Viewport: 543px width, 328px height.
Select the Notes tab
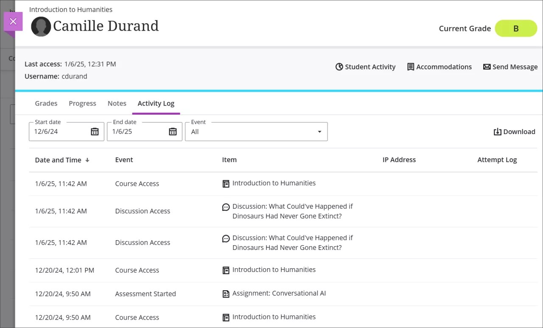pyautogui.click(x=117, y=103)
